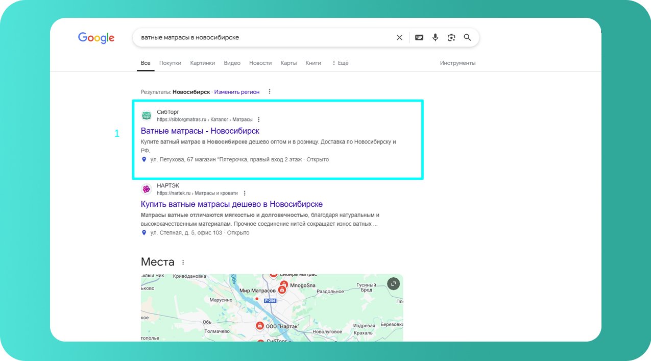The image size is (651, 361).
Task: Open Купить ватные матрасы дешево result
Action: click(x=232, y=204)
